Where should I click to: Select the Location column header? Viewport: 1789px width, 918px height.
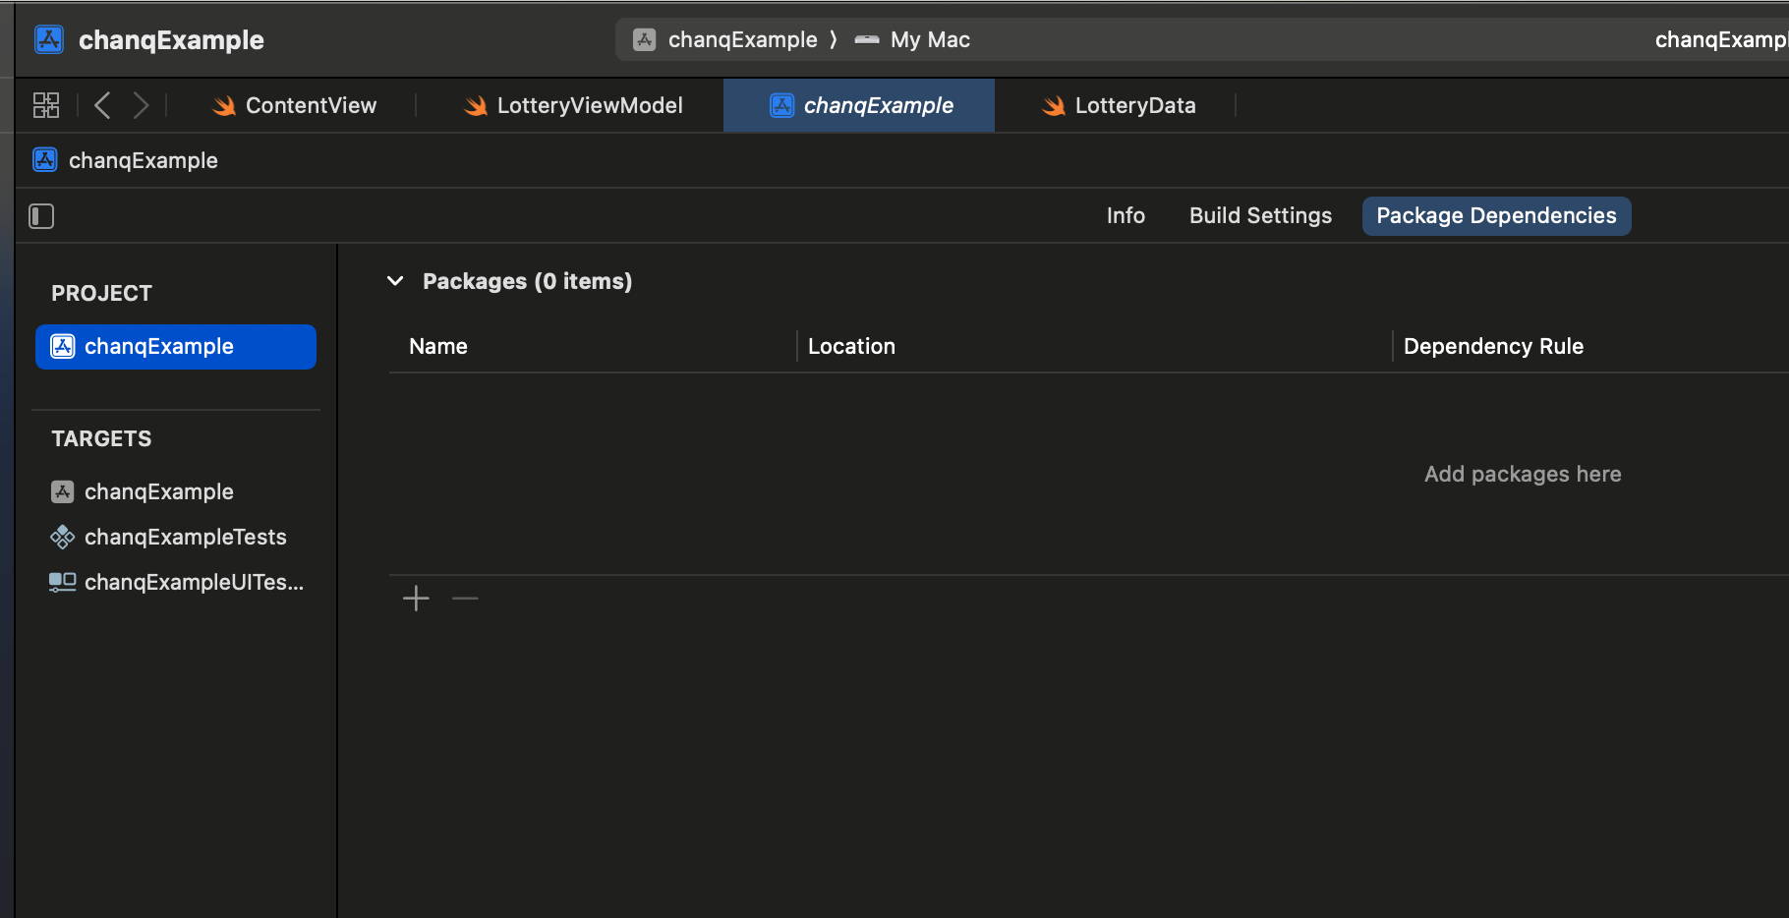[851, 346]
